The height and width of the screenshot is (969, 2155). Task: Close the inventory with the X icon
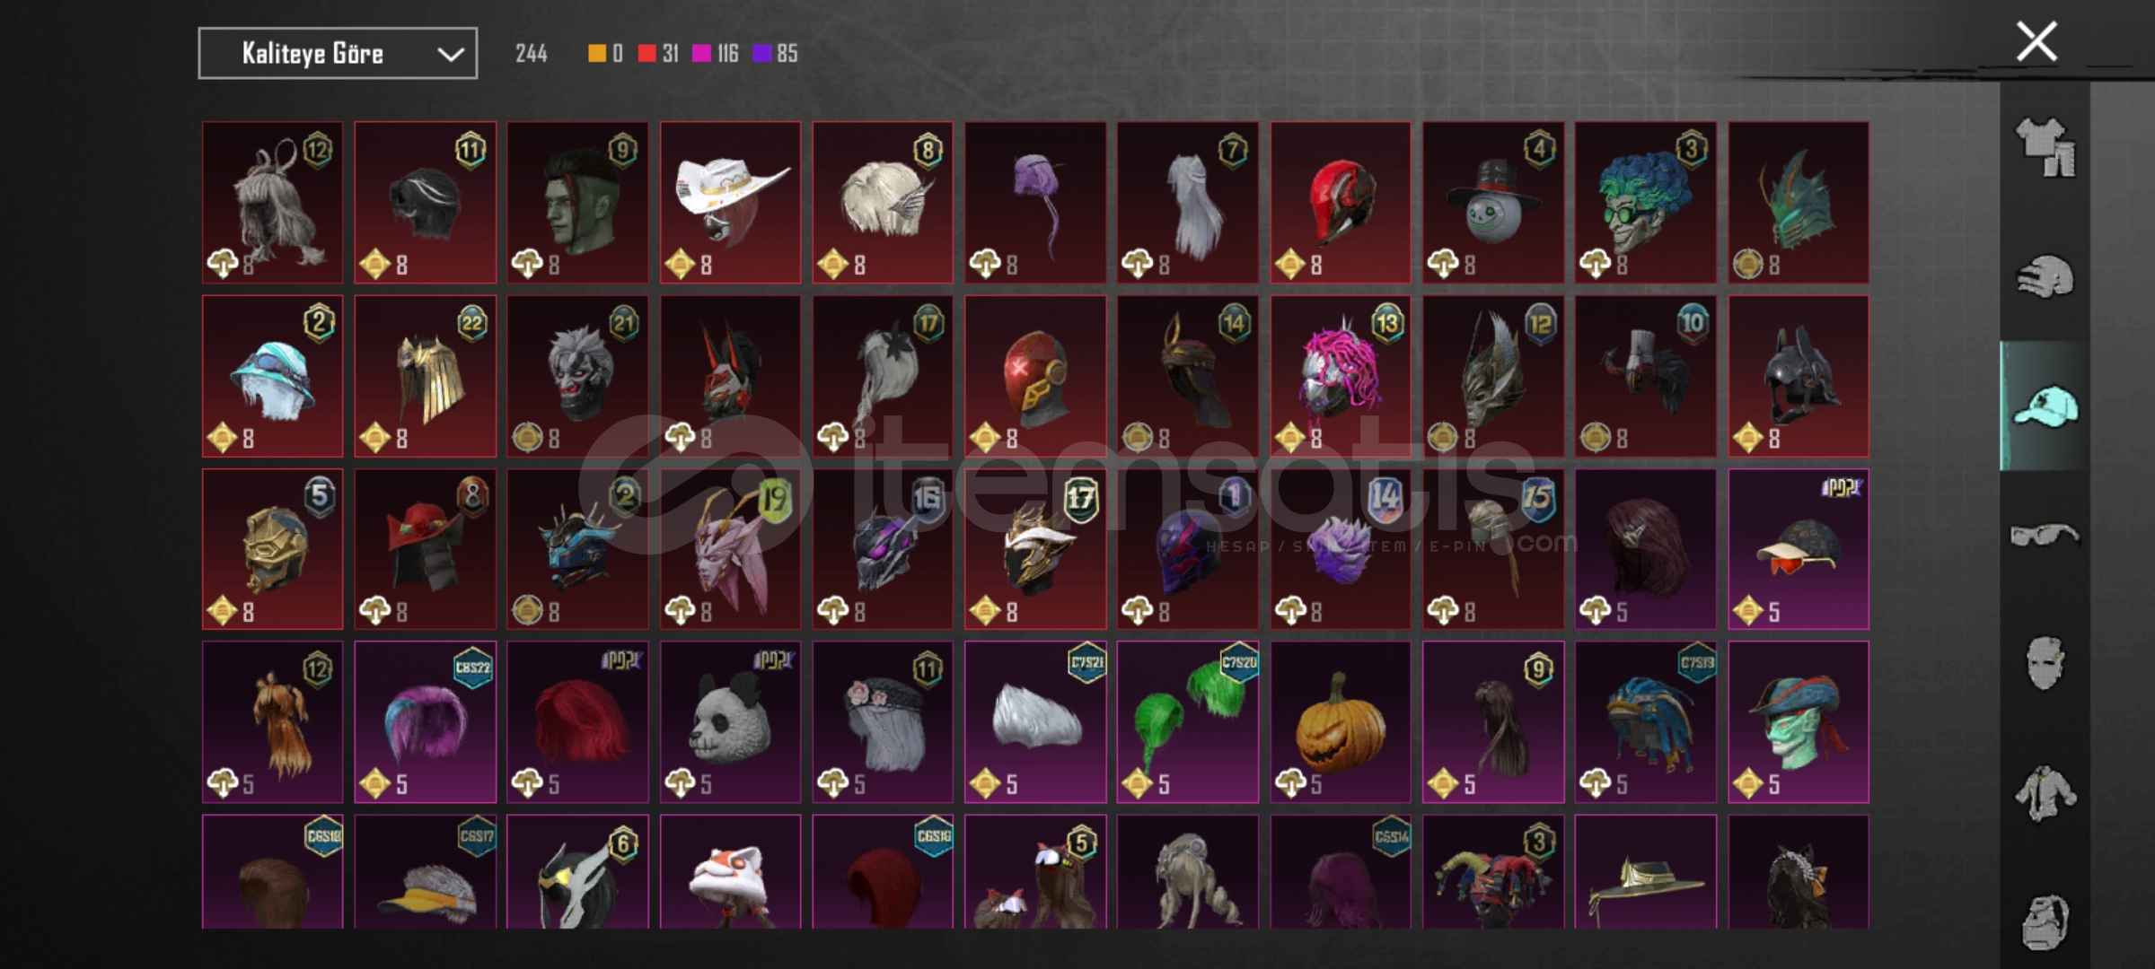click(x=2036, y=41)
